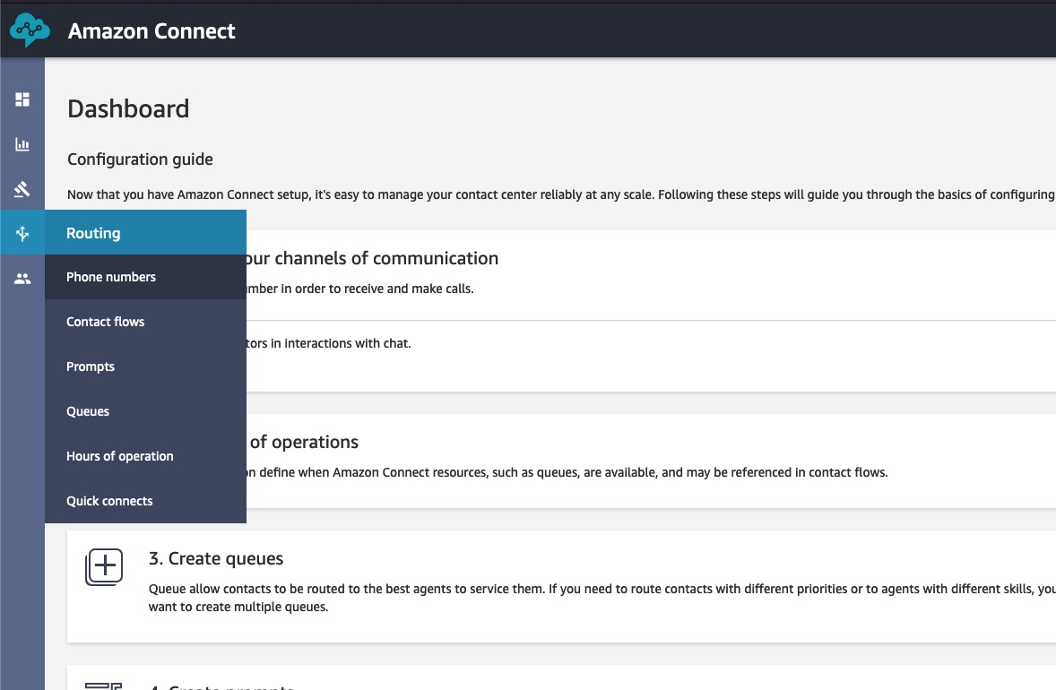Open the metrics bar chart sidebar icon
The height and width of the screenshot is (690, 1056).
[22, 144]
